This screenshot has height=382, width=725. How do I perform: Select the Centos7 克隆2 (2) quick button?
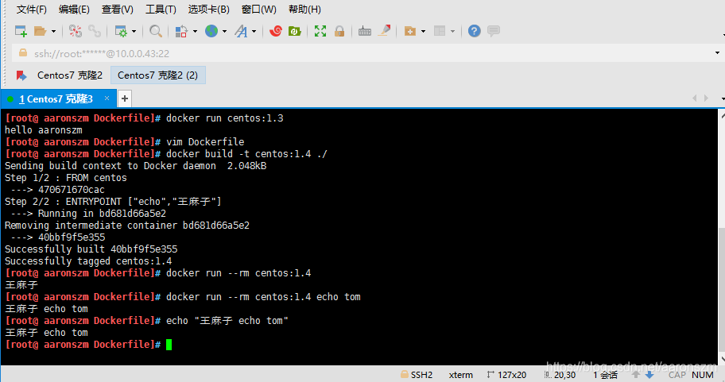[157, 75]
